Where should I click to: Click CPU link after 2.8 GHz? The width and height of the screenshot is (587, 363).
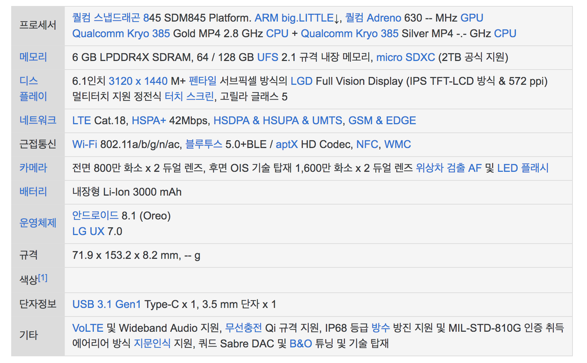click(277, 33)
